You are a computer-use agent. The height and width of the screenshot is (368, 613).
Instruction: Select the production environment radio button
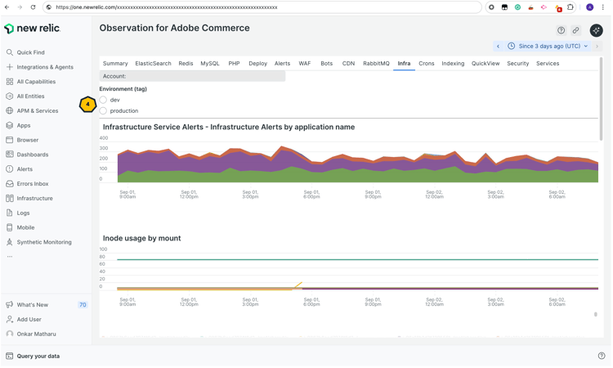coord(103,110)
